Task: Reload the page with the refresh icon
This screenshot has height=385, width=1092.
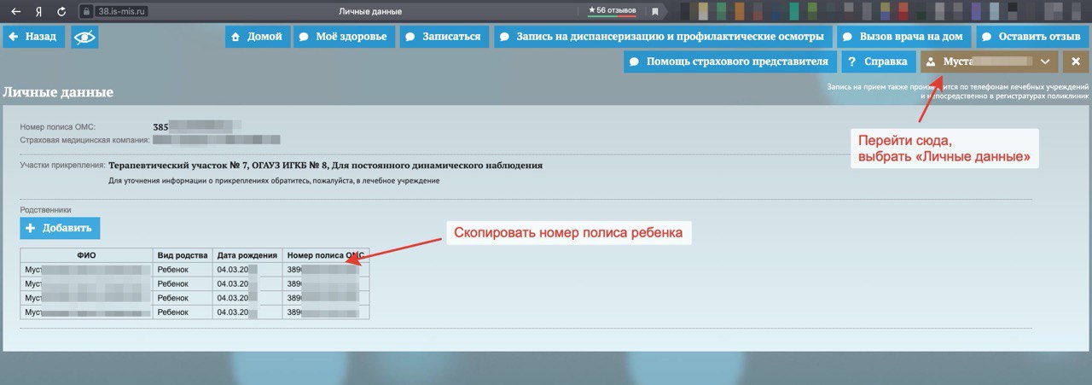Action: coord(61,12)
